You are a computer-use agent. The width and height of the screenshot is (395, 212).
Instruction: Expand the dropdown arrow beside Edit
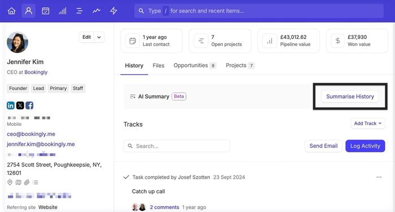(x=99, y=37)
